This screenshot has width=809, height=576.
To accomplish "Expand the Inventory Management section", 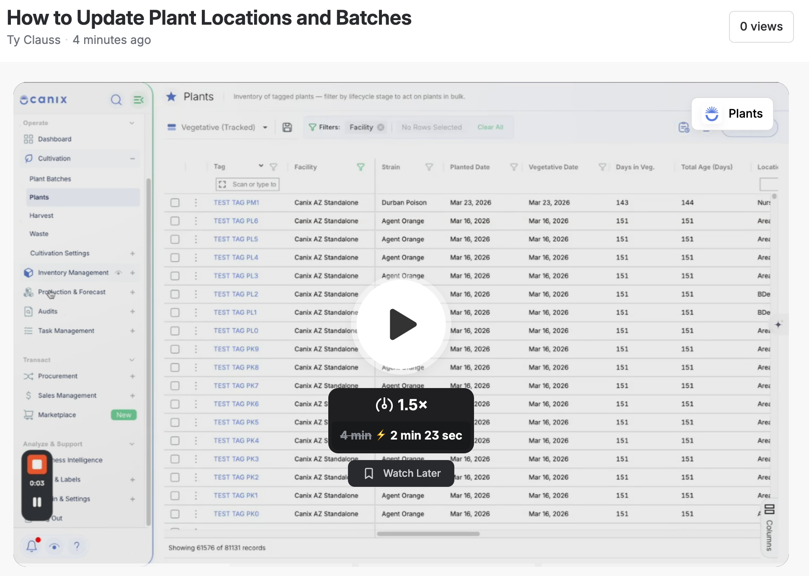I will click(132, 273).
